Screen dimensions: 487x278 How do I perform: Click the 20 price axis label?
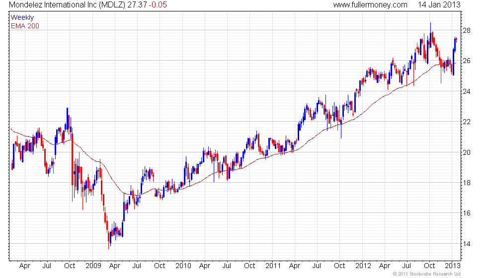467,153
